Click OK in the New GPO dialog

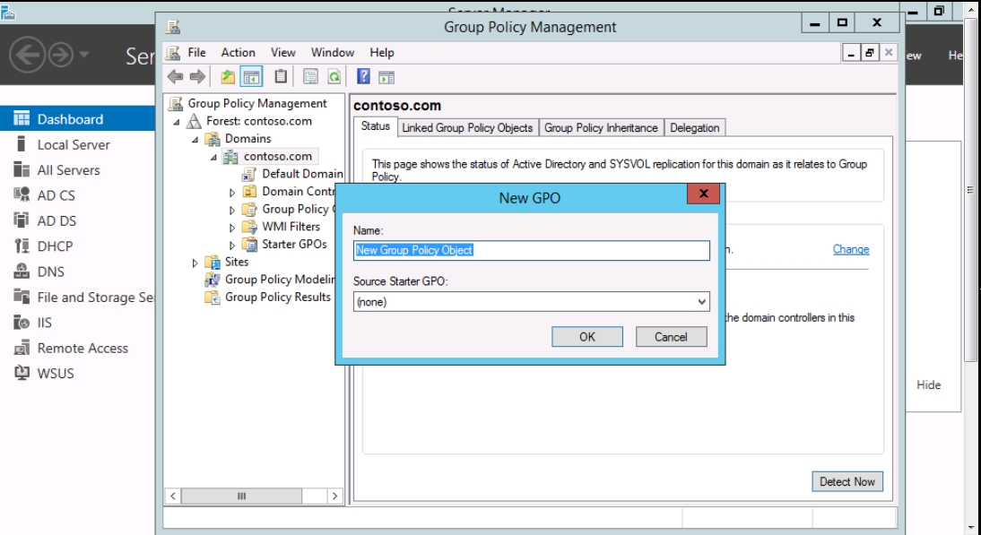click(586, 337)
